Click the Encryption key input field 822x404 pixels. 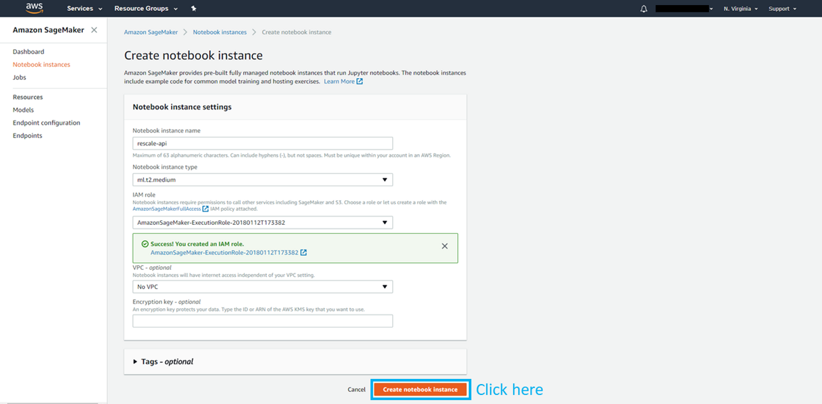click(x=263, y=321)
